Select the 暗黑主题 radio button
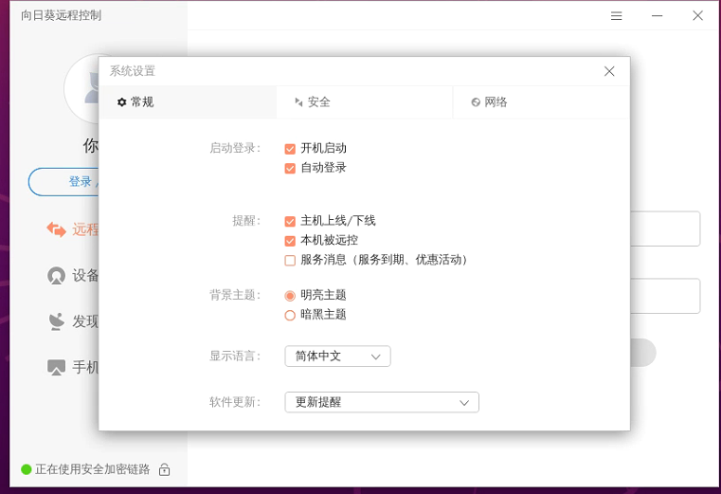The width and height of the screenshot is (721, 494). 290,316
